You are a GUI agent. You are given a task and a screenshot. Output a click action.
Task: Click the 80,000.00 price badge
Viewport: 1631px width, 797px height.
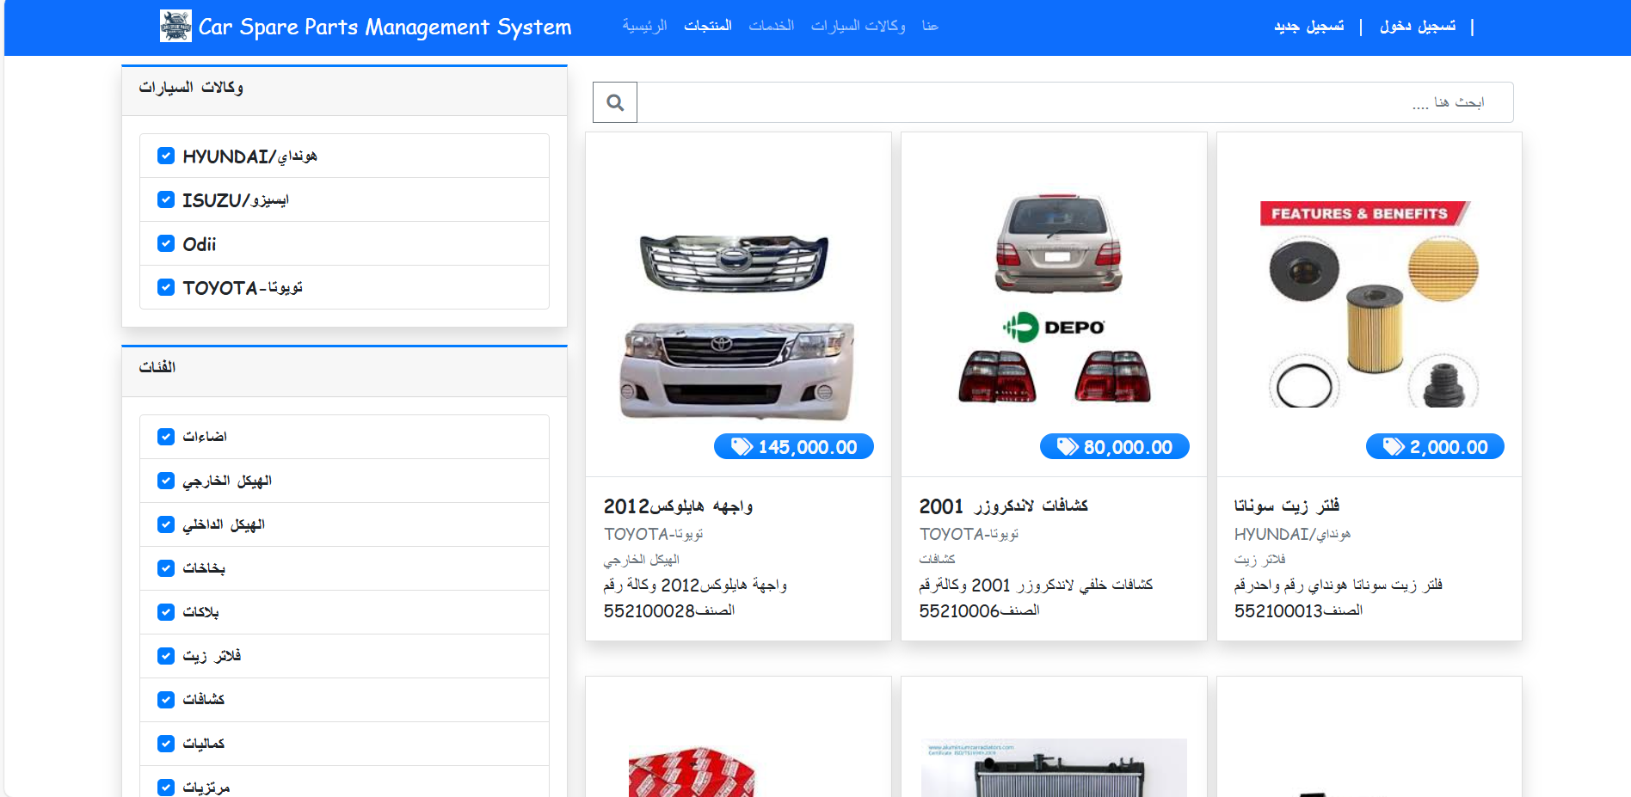coord(1115,447)
